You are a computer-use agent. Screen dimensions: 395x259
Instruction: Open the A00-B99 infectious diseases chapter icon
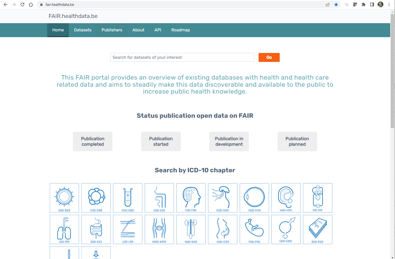64,198
